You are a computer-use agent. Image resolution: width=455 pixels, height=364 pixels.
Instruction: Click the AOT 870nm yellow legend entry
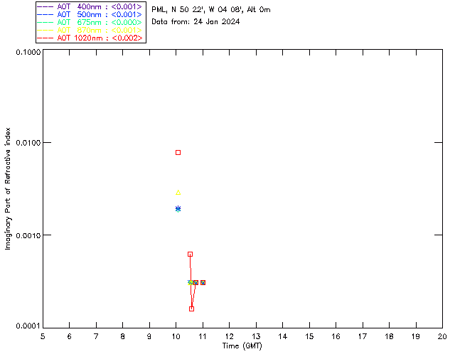point(90,30)
